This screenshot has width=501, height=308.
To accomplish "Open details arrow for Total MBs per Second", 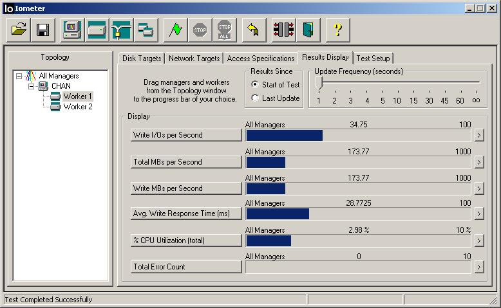I will pos(478,162).
